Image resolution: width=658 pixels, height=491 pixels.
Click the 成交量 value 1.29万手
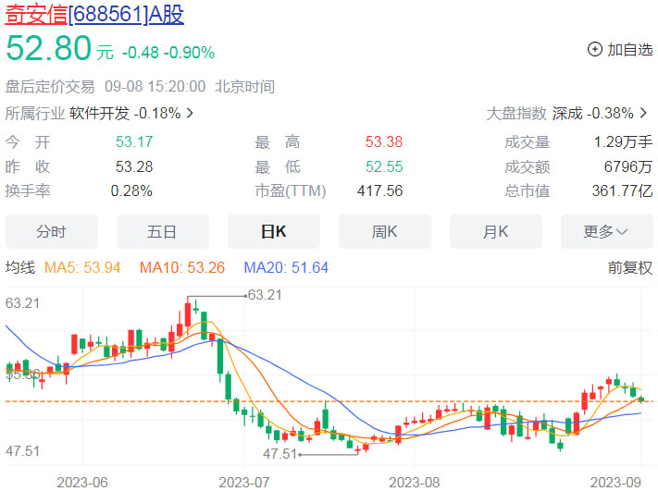(x=623, y=141)
